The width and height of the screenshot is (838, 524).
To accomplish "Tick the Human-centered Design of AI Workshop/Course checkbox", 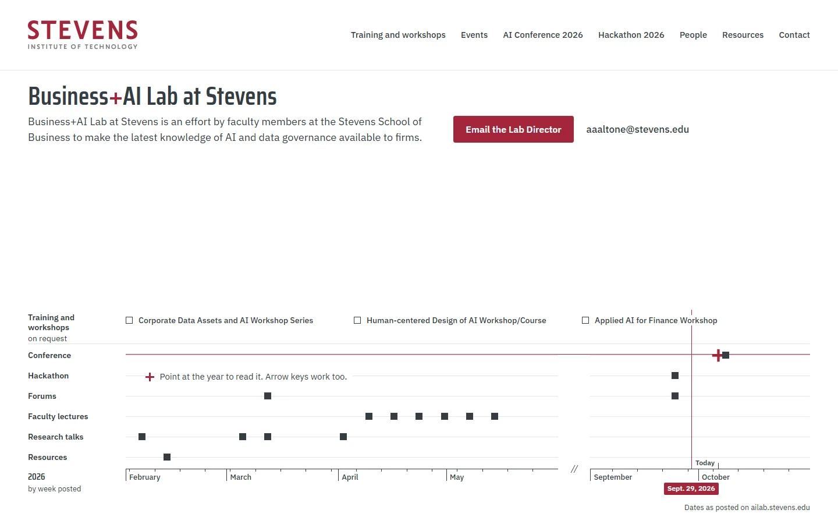I will 357,320.
